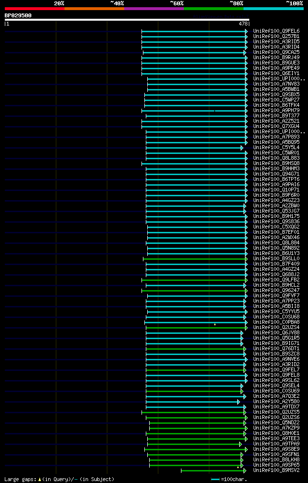This screenshot has width=308, height=483.
Task: Click the UniRef100_B9GUE3 label
Action: click(x=276, y=63)
